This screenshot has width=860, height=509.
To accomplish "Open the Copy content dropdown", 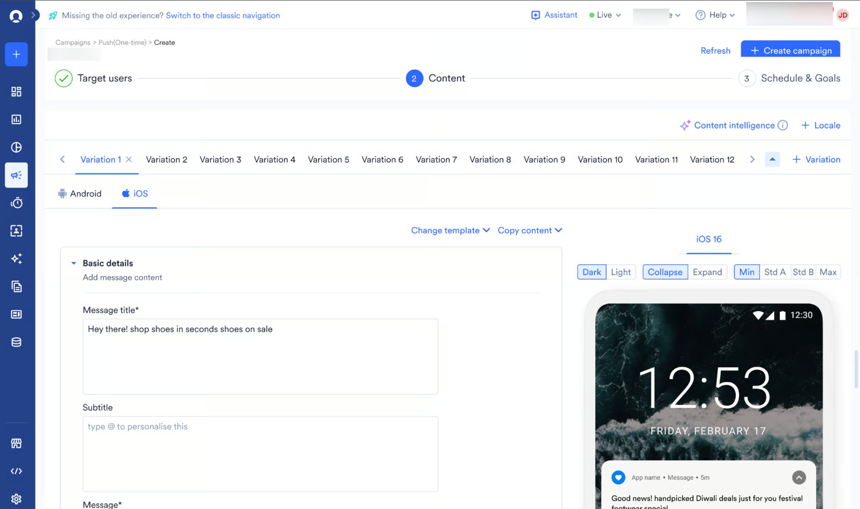I will click(x=530, y=230).
